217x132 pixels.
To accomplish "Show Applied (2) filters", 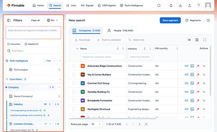I will point(32,44).
